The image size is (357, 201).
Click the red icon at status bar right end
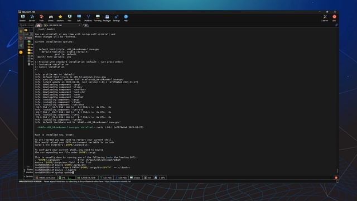pyautogui.click(x=336, y=178)
